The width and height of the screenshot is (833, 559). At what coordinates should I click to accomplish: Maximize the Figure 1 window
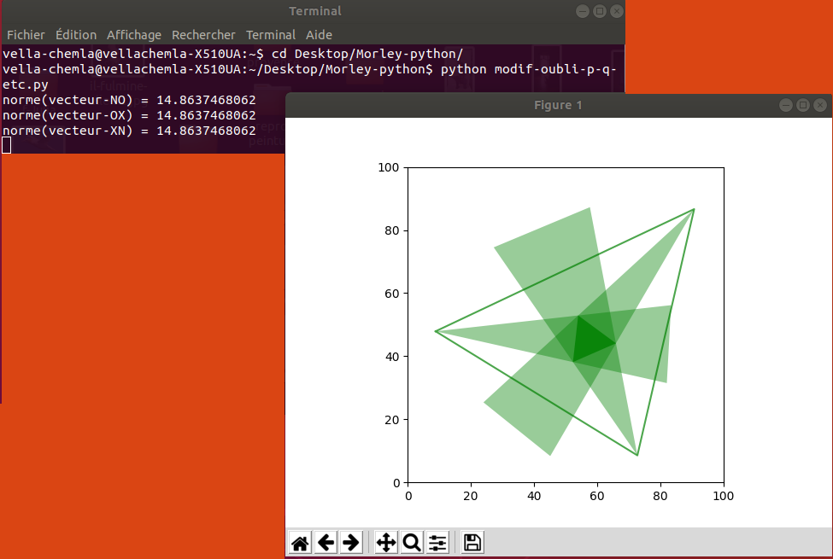pyautogui.click(x=803, y=105)
